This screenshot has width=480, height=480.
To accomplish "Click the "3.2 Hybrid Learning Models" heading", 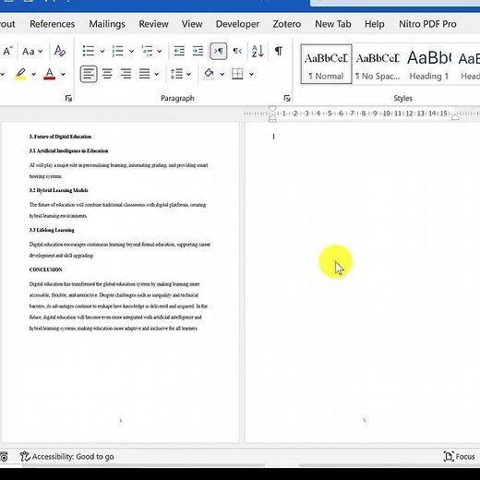I will click(x=58, y=190).
